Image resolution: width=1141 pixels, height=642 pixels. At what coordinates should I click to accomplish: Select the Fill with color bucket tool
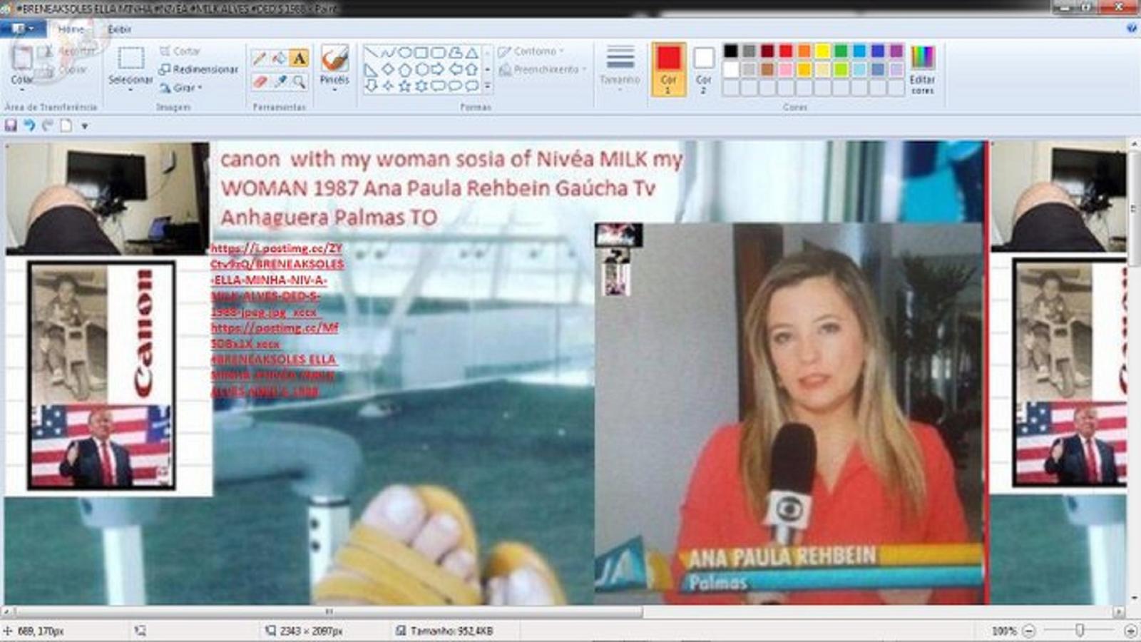pyautogui.click(x=280, y=58)
